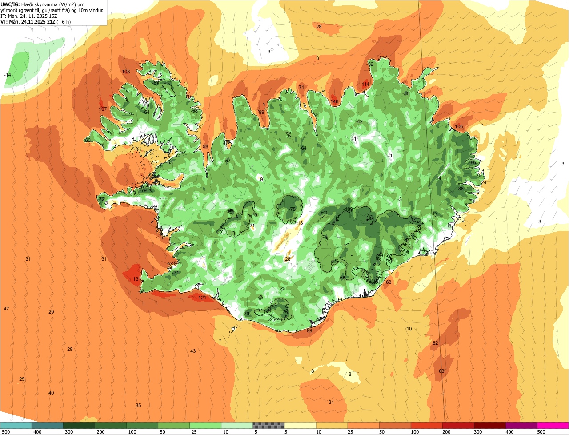The image size is (569, 435).
Task: Click the "-500" legend label
Action: (5, 432)
